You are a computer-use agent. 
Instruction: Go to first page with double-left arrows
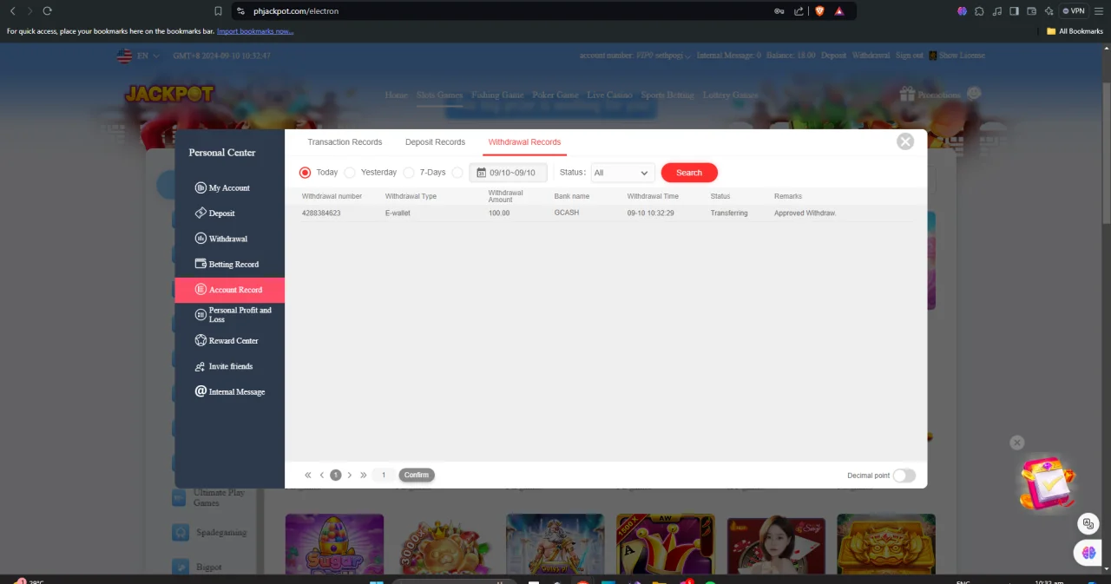pyautogui.click(x=308, y=476)
